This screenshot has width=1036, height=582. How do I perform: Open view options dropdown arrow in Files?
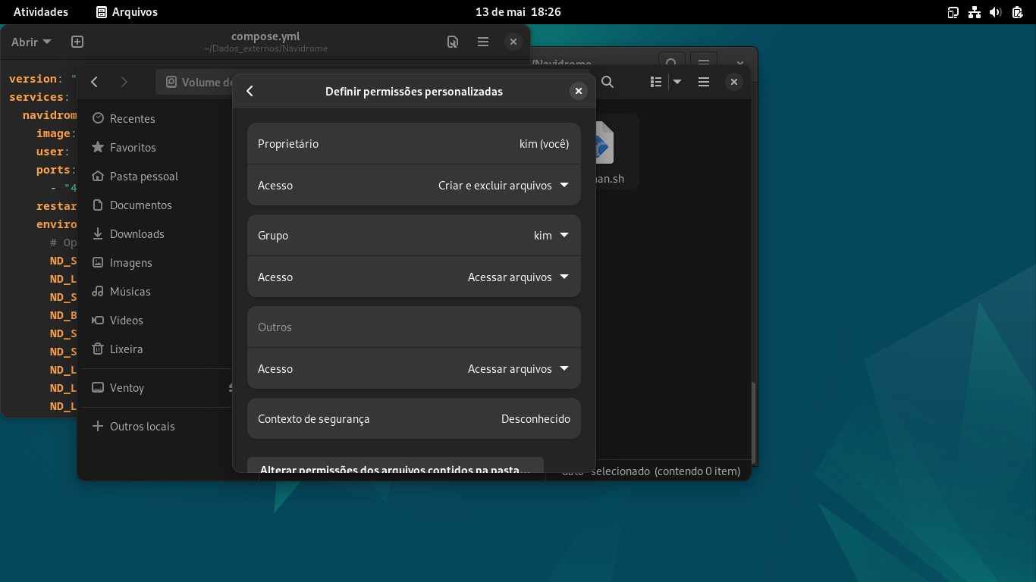pyautogui.click(x=677, y=82)
